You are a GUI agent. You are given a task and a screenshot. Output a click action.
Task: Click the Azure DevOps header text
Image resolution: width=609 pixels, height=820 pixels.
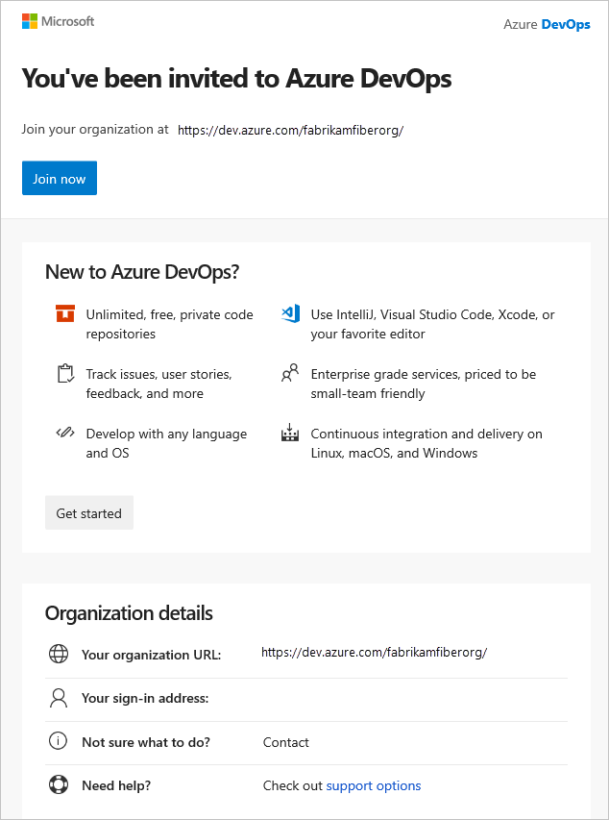click(547, 24)
